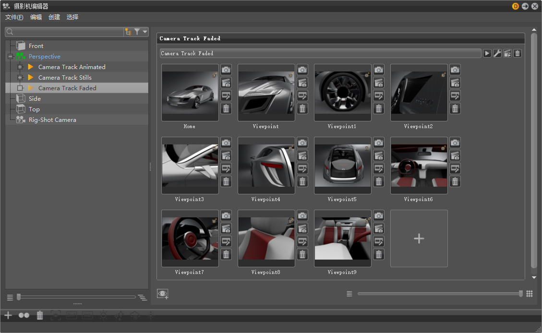Click the plus icon in bottom toolbar
This screenshot has width=542, height=333.
click(x=8, y=315)
